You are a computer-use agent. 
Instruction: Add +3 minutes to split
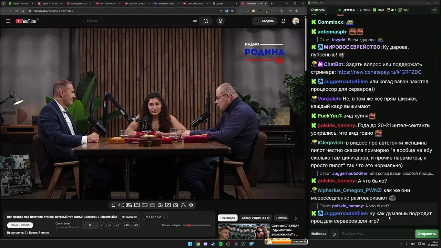pyautogui.click(x=110, y=225)
